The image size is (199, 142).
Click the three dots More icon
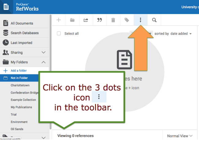click(x=141, y=20)
